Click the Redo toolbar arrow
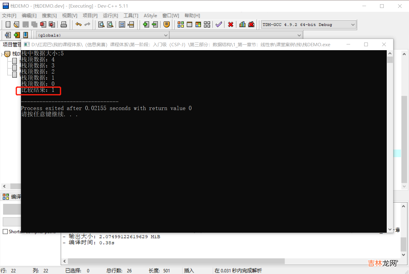Image resolution: width=409 pixels, height=274 pixels. tap(87, 24)
